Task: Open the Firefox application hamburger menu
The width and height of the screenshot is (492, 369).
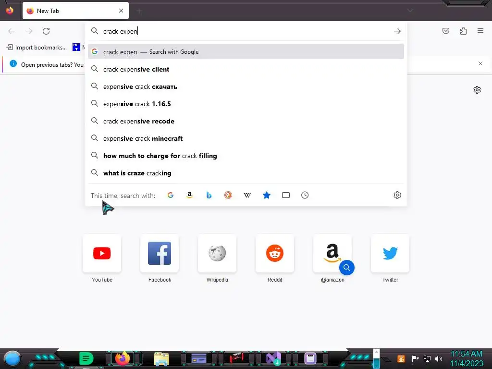Action: click(480, 31)
